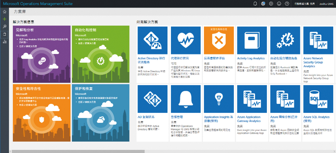This screenshot has height=153, width=336.
Task: Open the Usage bar chart sidebar icon
Action: point(4,42)
